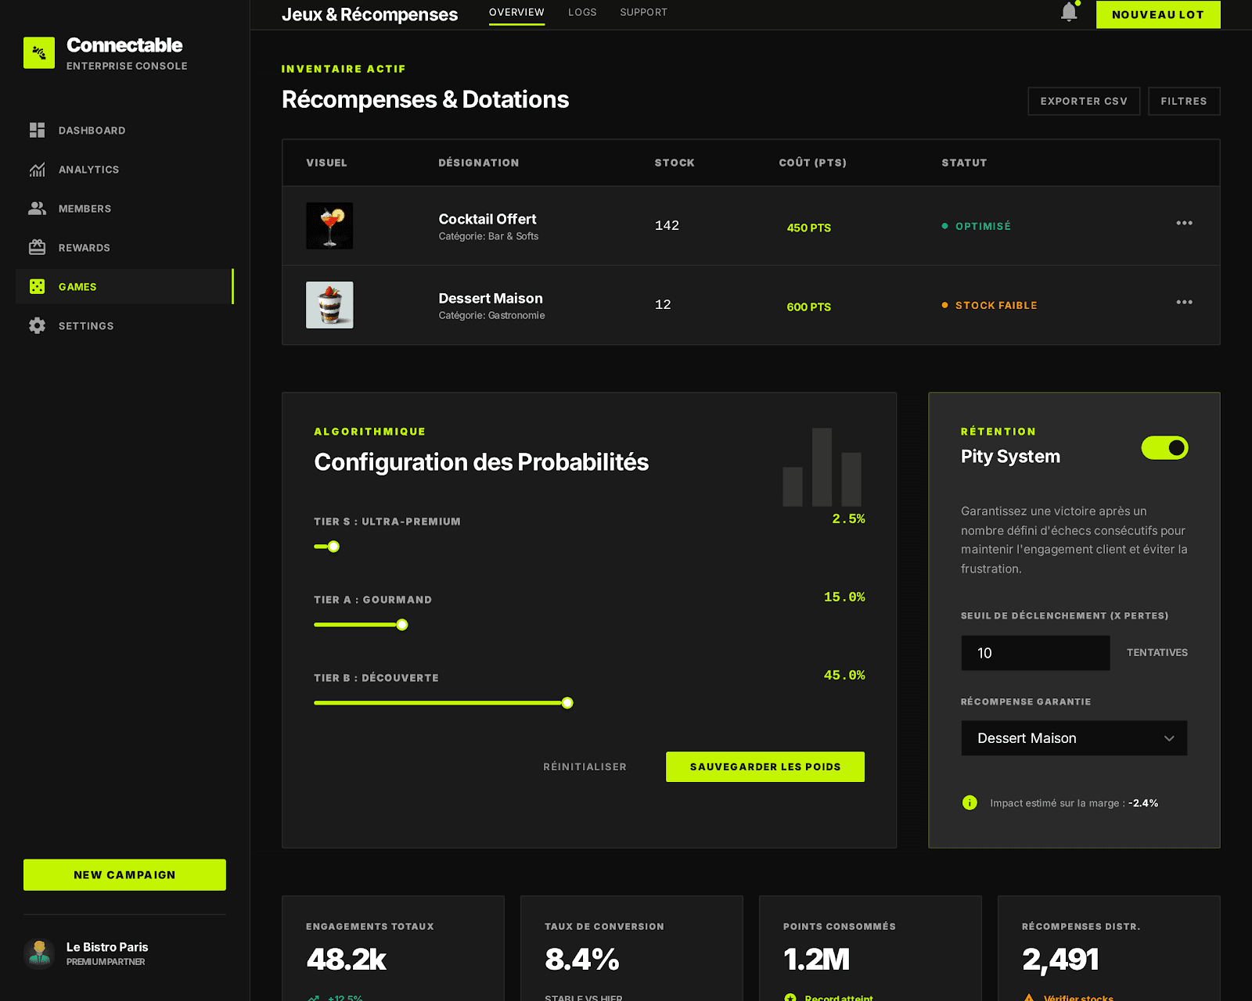Click the Sauvegarder Les Poids button
The image size is (1252, 1001).
pos(765,766)
